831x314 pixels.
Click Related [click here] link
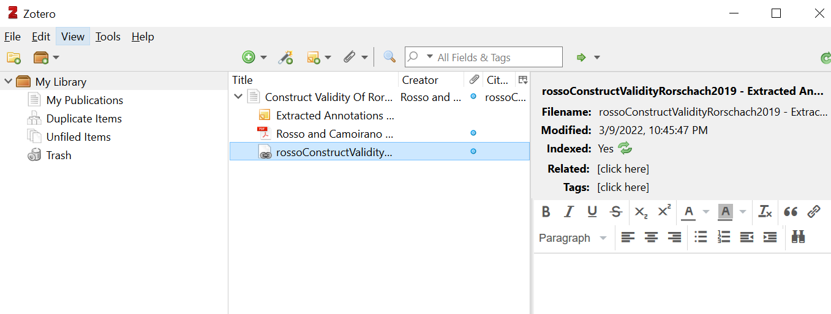click(x=623, y=168)
